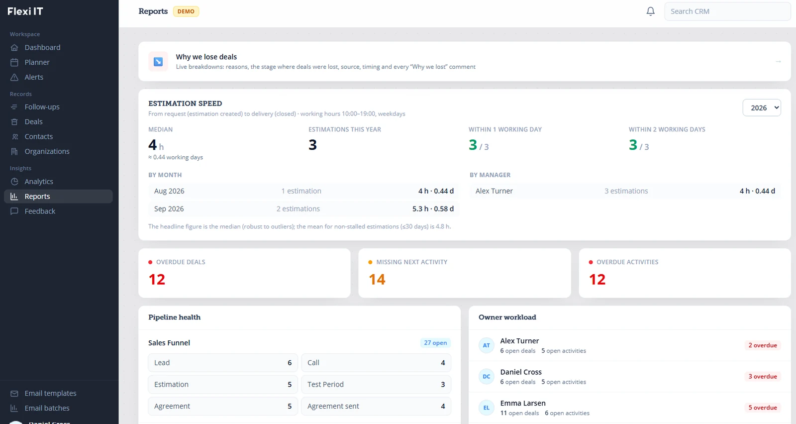Viewport: 796px width, 424px height.
Task: Click the 3 overdue badge for Daniel Cross
Action: click(x=763, y=377)
